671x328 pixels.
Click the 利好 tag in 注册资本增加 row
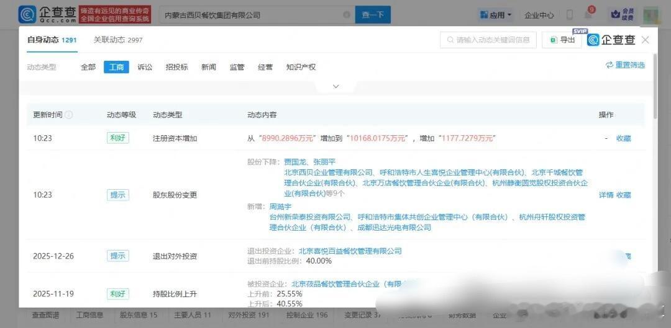(117, 138)
